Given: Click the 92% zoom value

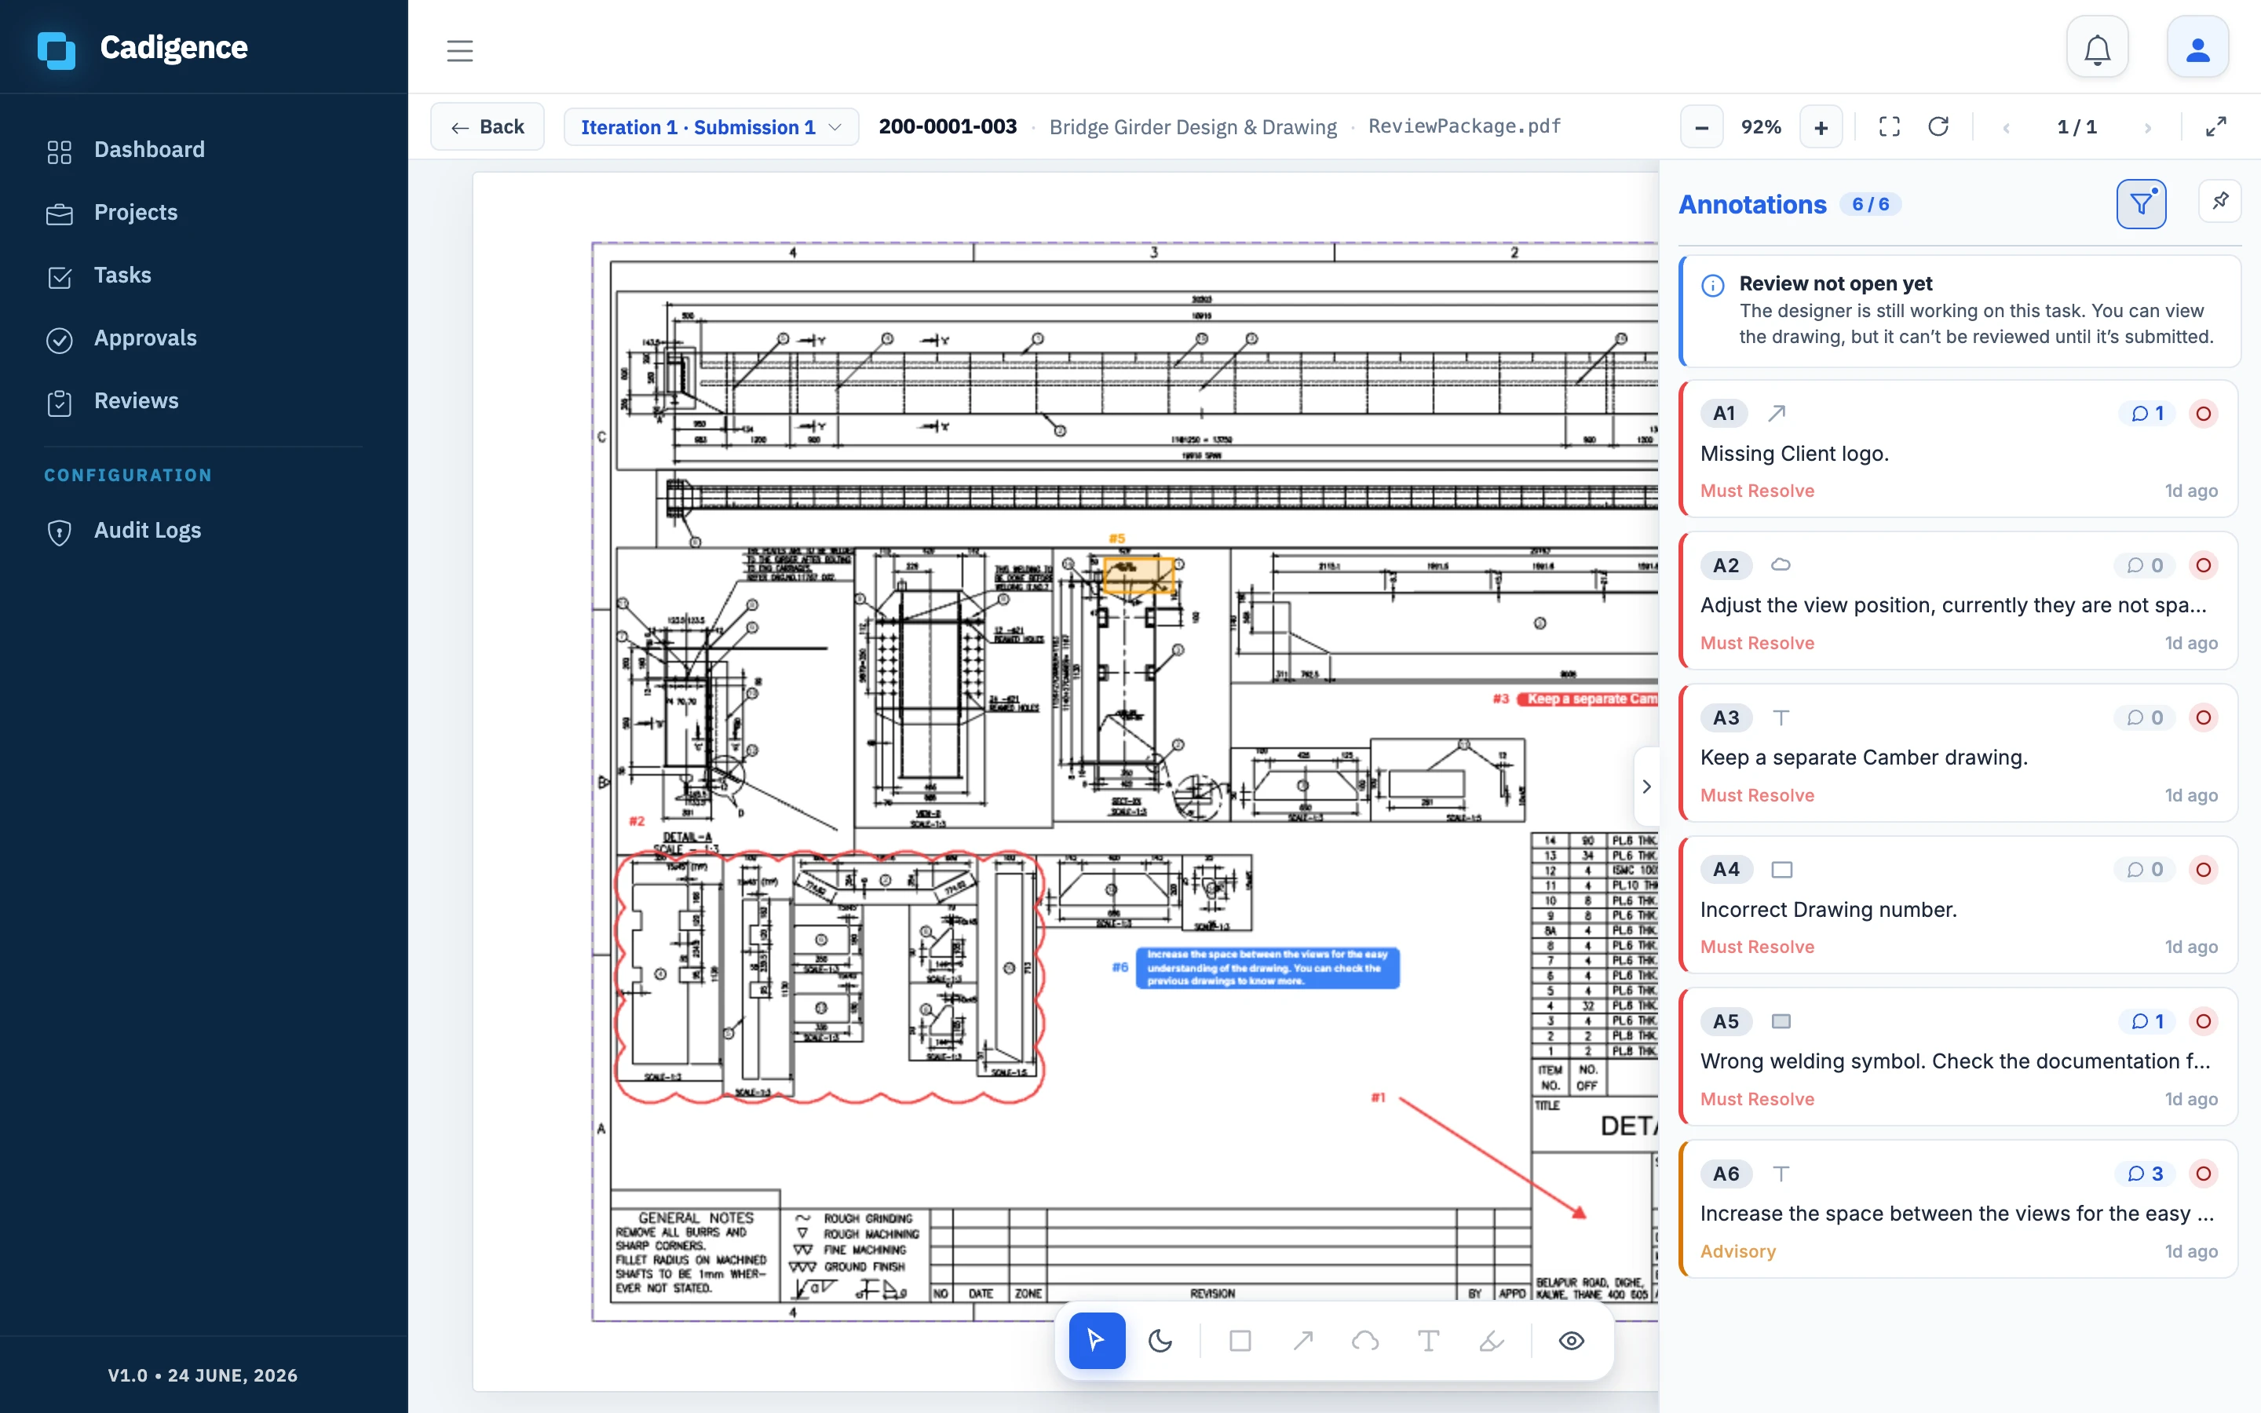Looking at the screenshot, I should 1761,127.
